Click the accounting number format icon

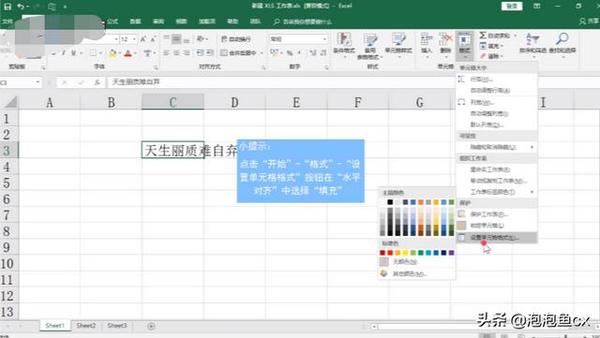tap(274, 52)
